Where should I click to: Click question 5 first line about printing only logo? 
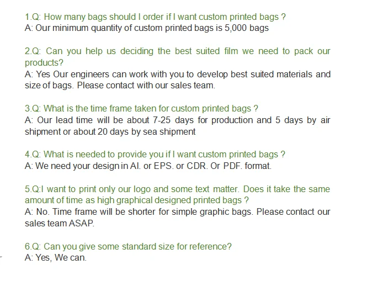pyautogui.click(x=177, y=189)
